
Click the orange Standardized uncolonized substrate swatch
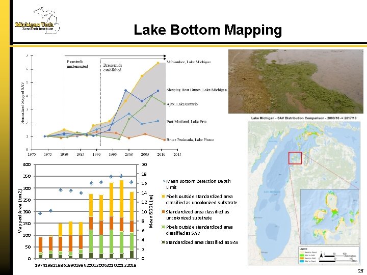[164, 212]
